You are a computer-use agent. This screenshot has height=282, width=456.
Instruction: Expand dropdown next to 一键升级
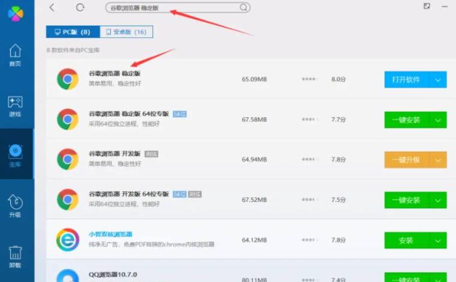438,160
